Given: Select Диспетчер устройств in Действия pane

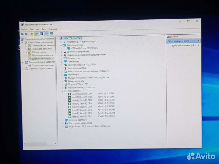Looking at the screenshot, I should (178, 41).
